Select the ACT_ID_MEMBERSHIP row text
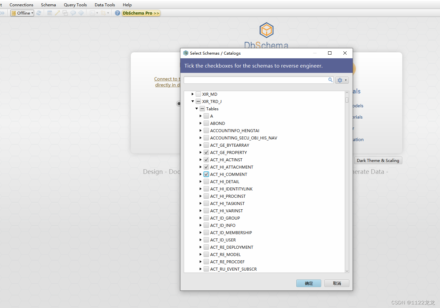 (x=231, y=232)
